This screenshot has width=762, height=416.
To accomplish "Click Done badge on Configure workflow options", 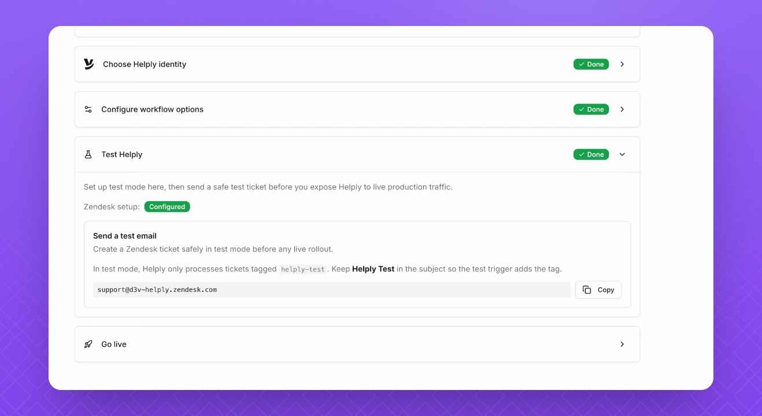I will [591, 109].
